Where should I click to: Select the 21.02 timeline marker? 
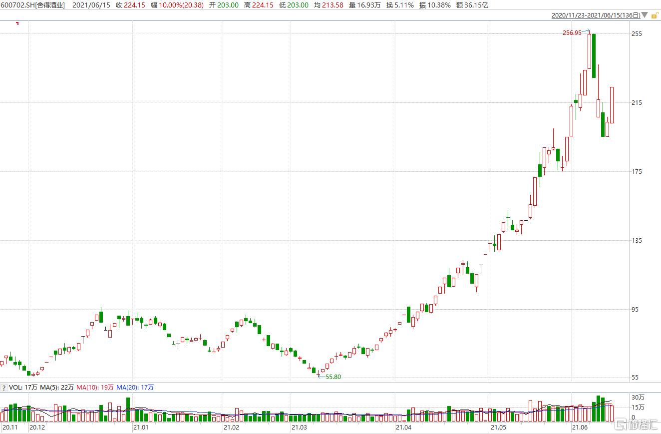231,428
